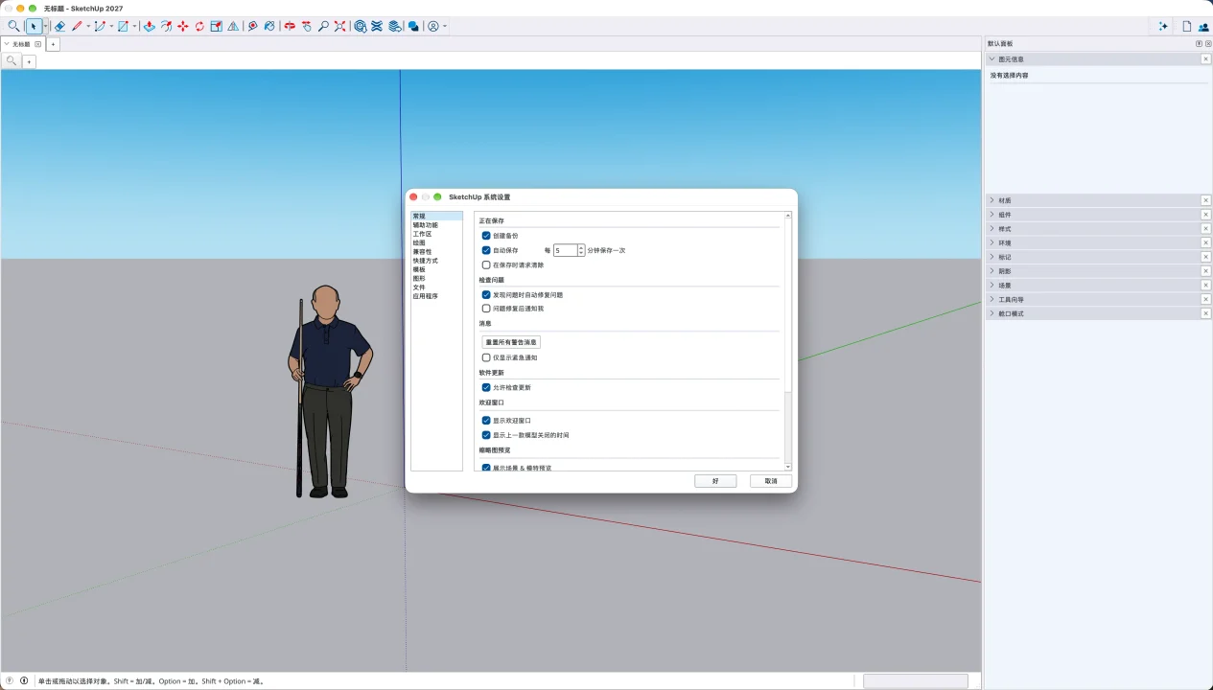Open the Search tool in the toolbar

(13, 27)
